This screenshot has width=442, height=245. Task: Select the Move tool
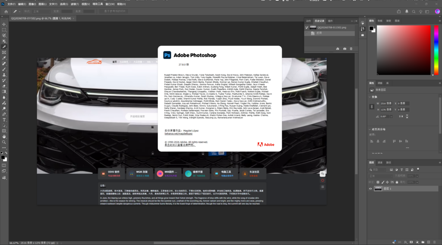coord(4,24)
